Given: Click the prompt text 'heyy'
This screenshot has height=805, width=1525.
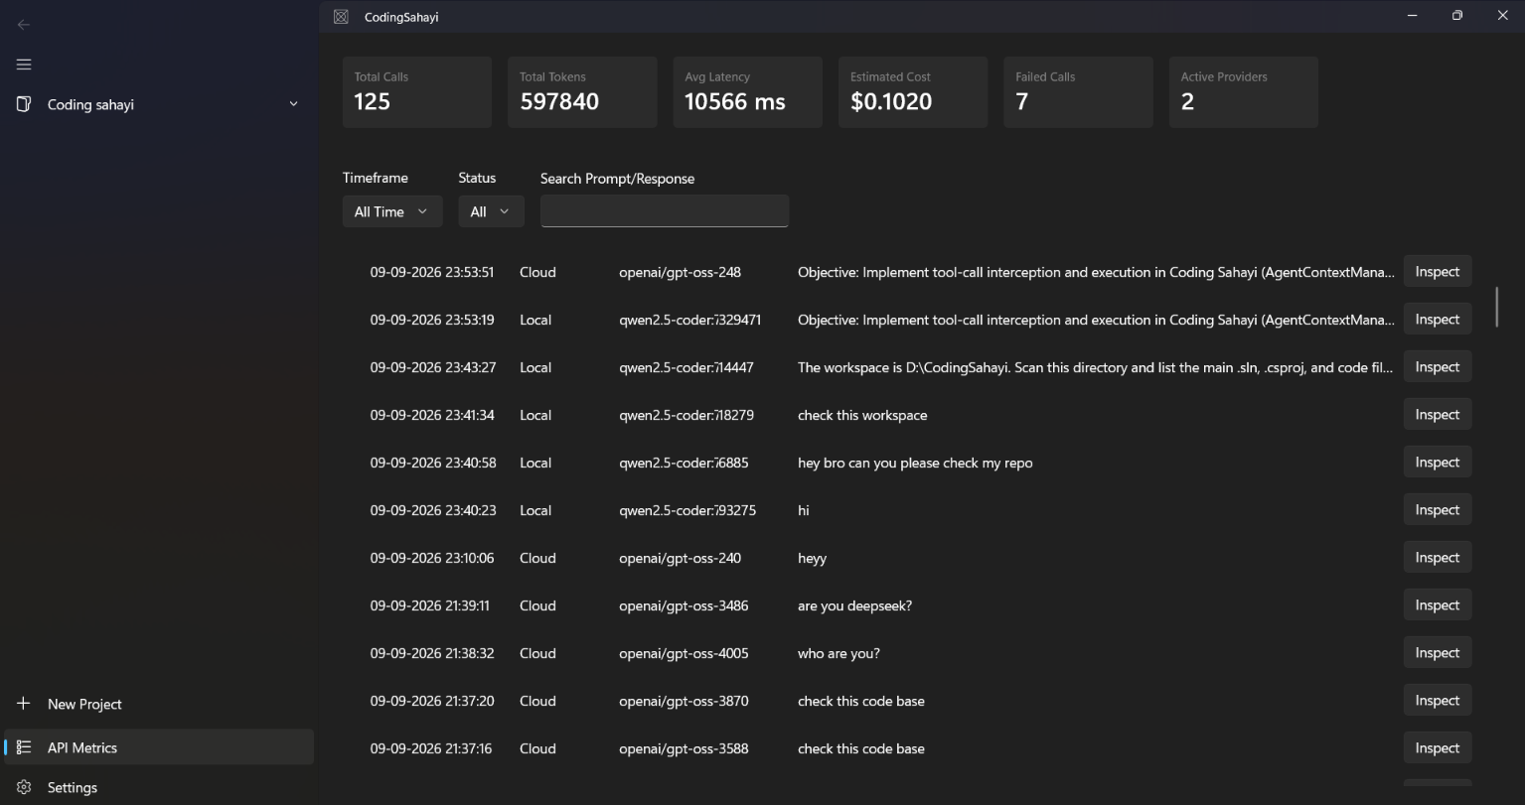Looking at the screenshot, I should pos(812,558).
